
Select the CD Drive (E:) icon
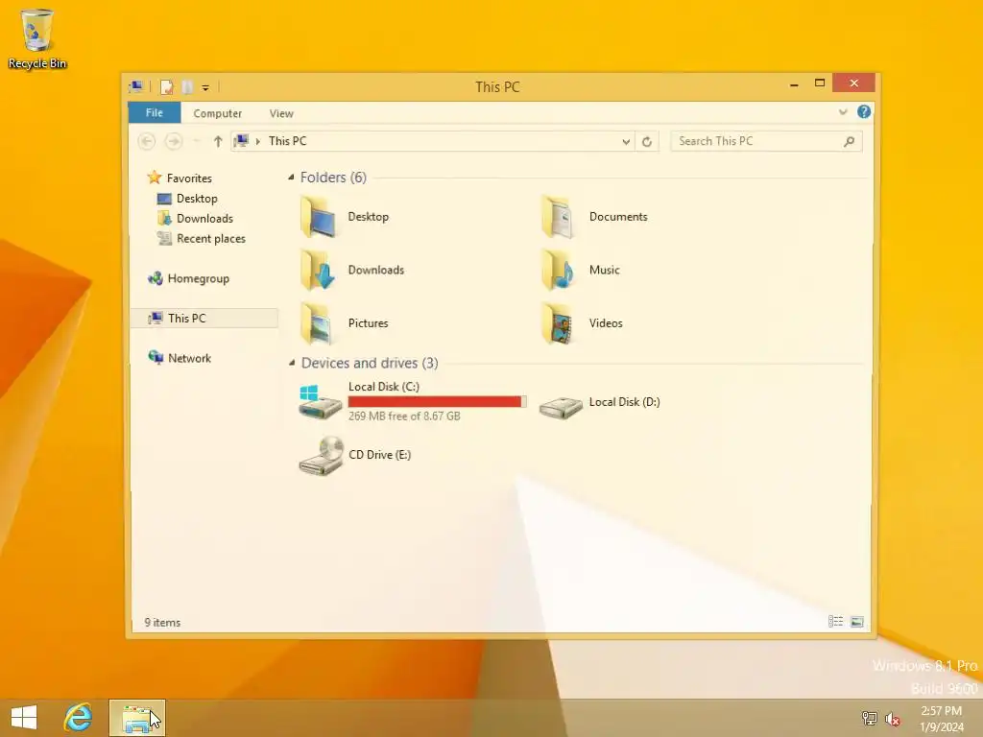[321, 456]
